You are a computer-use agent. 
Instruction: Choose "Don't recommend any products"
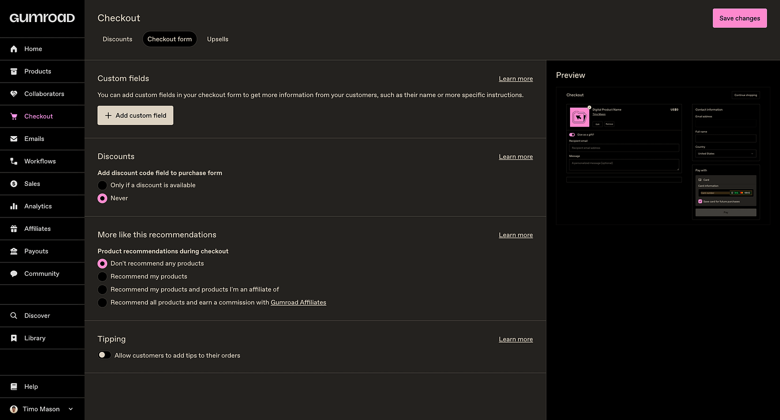(x=102, y=264)
